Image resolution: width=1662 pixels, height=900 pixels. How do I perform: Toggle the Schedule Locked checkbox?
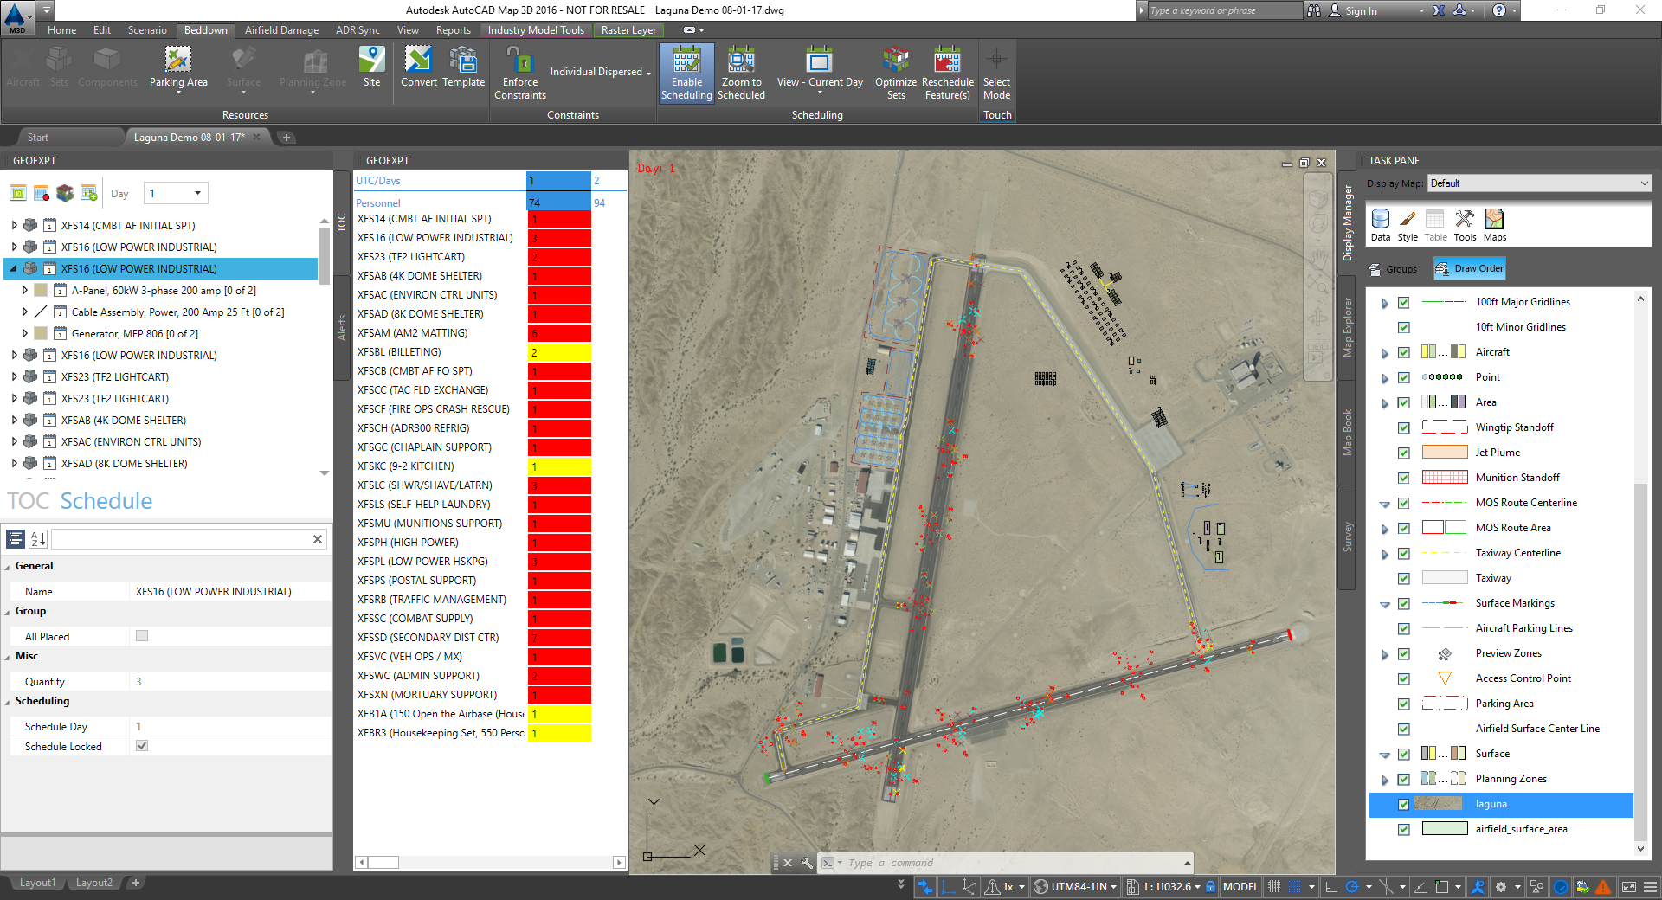[x=142, y=746]
